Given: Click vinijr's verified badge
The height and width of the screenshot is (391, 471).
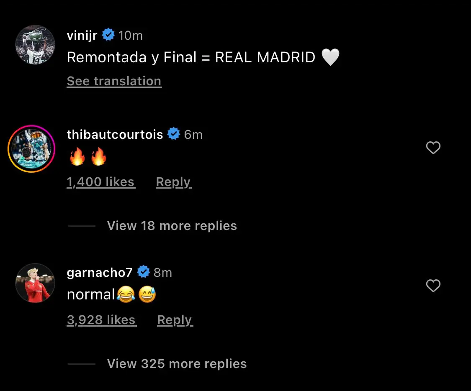Looking at the screenshot, I should tap(108, 35).
